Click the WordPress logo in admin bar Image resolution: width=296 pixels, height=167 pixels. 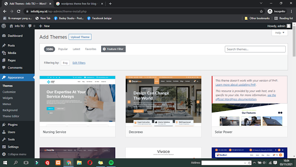[4, 26]
